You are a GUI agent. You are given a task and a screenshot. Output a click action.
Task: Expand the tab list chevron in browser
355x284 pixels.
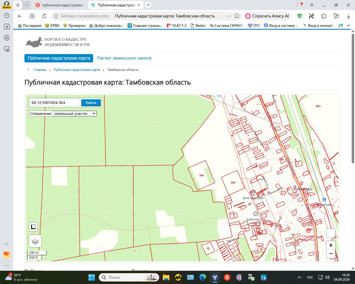pyautogui.click(x=26, y=5)
